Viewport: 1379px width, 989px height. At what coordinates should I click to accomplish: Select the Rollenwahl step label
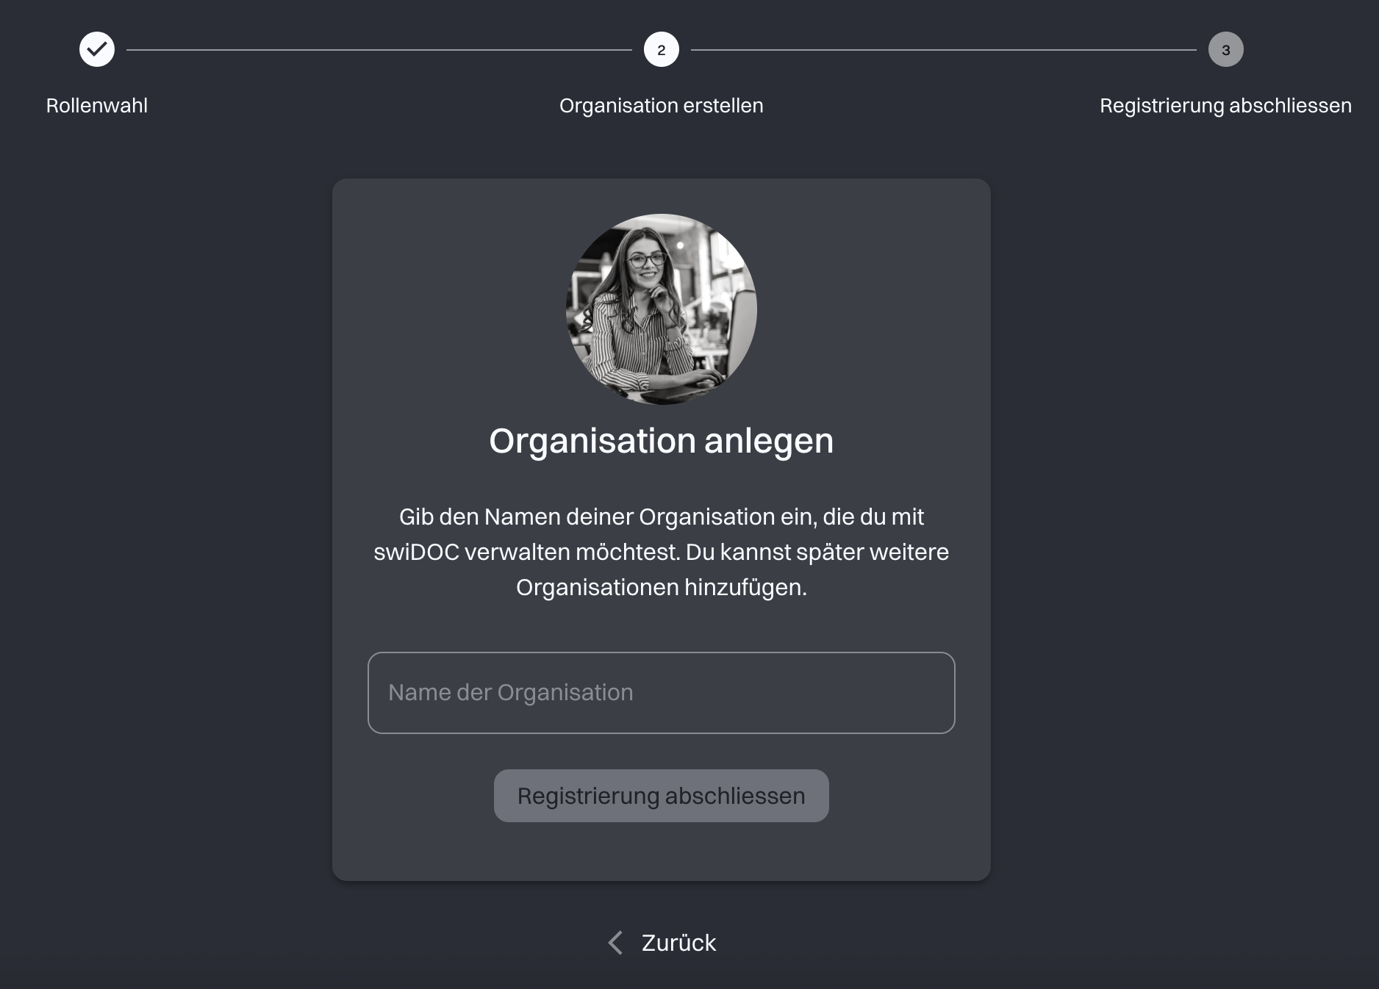97,106
